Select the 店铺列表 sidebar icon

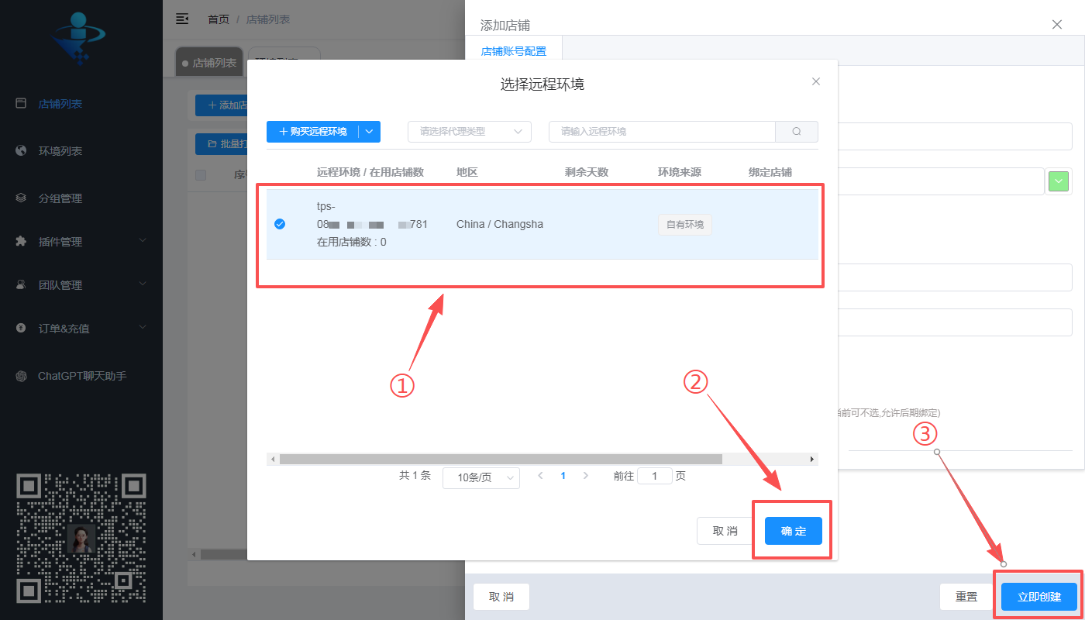[x=22, y=103]
